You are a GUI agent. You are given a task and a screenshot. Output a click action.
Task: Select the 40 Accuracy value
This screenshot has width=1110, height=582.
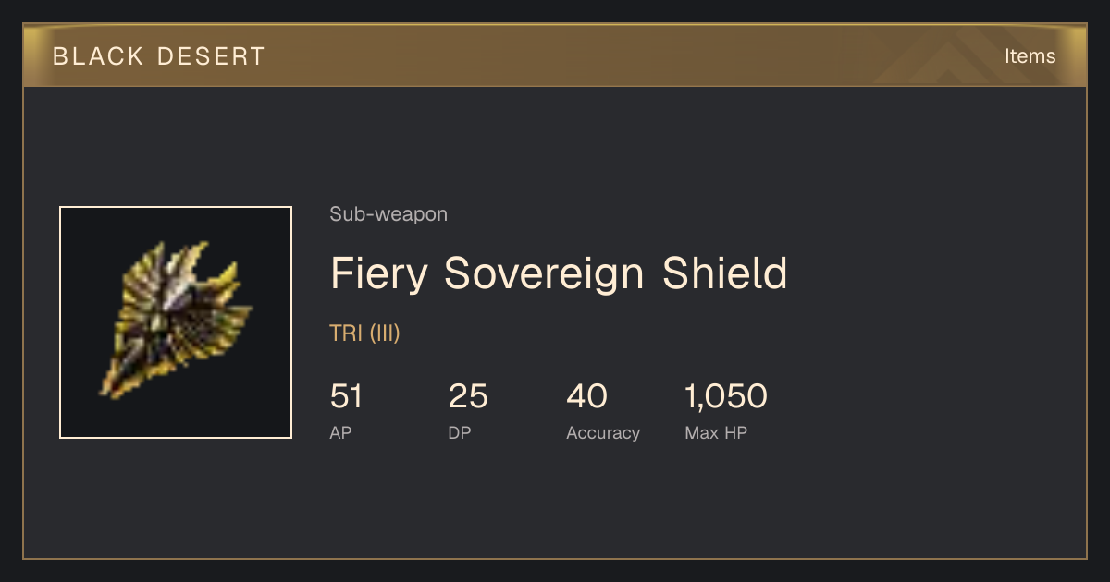click(586, 397)
